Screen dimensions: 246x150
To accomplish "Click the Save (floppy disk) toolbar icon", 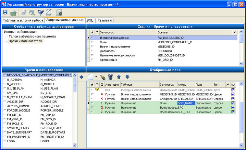I will (5, 13).
